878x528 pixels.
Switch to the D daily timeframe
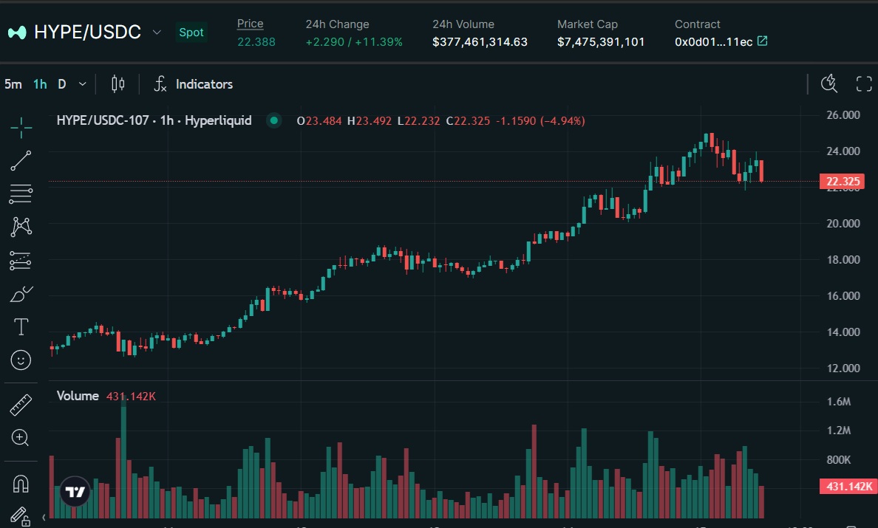(62, 84)
